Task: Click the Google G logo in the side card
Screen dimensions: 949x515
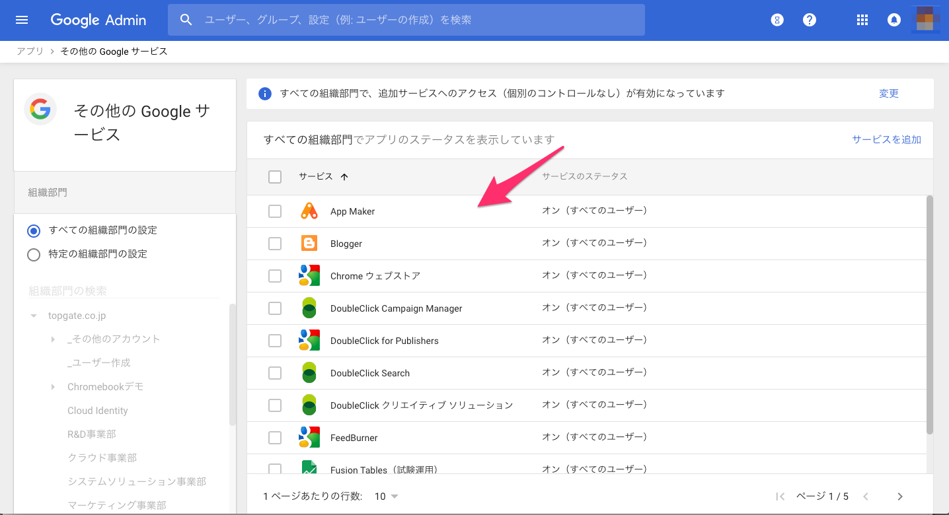Action: (40, 110)
